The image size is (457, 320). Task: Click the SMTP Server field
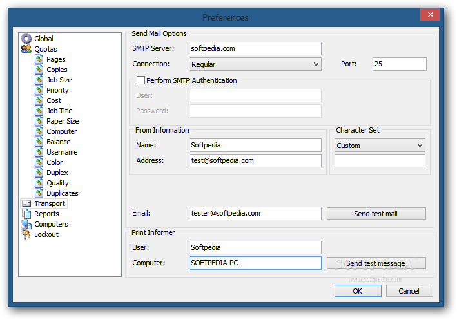pyautogui.click(x=255, y=48)
